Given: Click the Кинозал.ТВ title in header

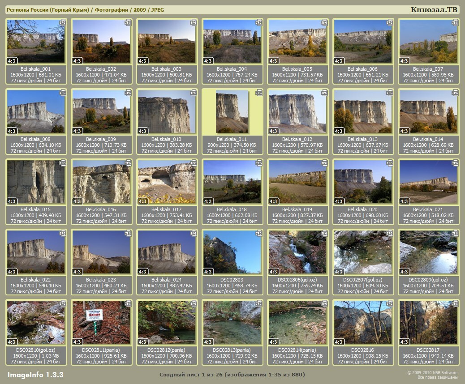Looking at the screenshot, I should pyautogui.click(x=434, y=10).
